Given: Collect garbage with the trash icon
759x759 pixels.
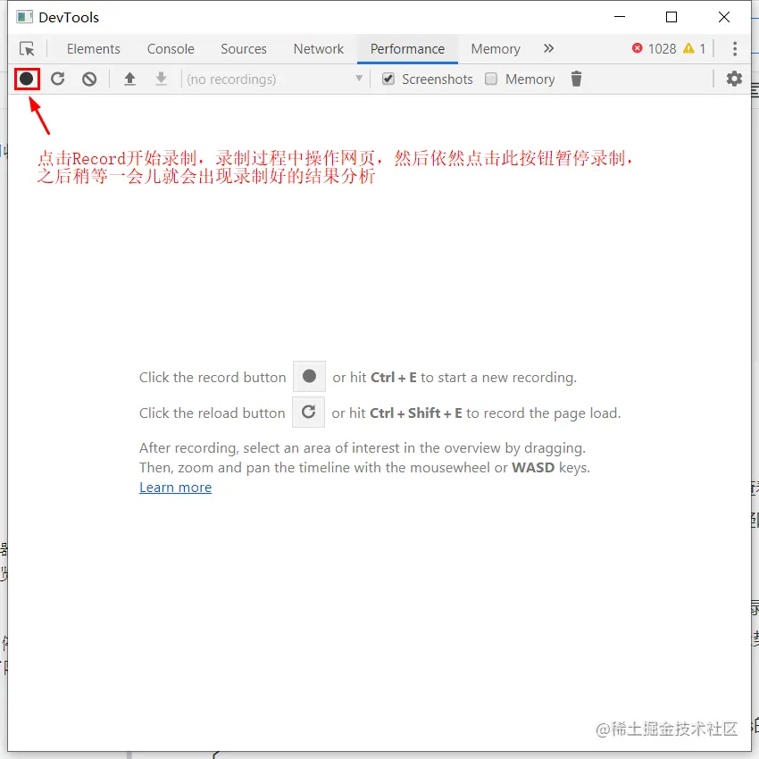Looking at the screenshot, I should click(576, 79).
